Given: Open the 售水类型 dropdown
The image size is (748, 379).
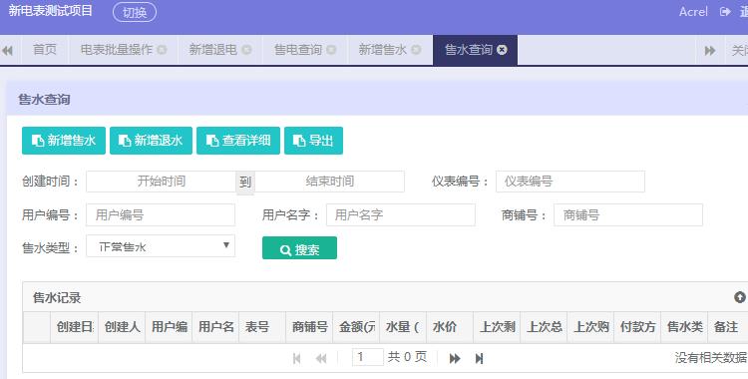Looking at the screenshot, I should pyautogui.click(x=161, y=246).
